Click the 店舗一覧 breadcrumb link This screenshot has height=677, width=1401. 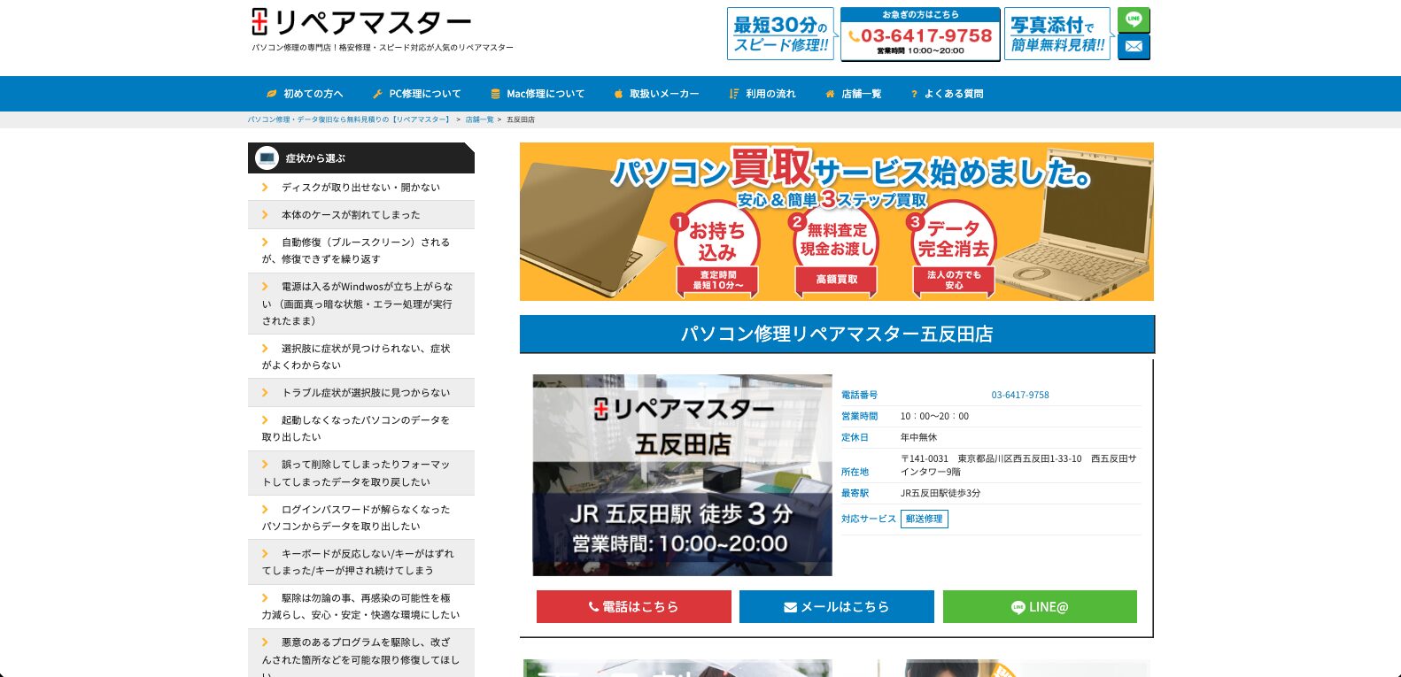(x=479, y=119)
